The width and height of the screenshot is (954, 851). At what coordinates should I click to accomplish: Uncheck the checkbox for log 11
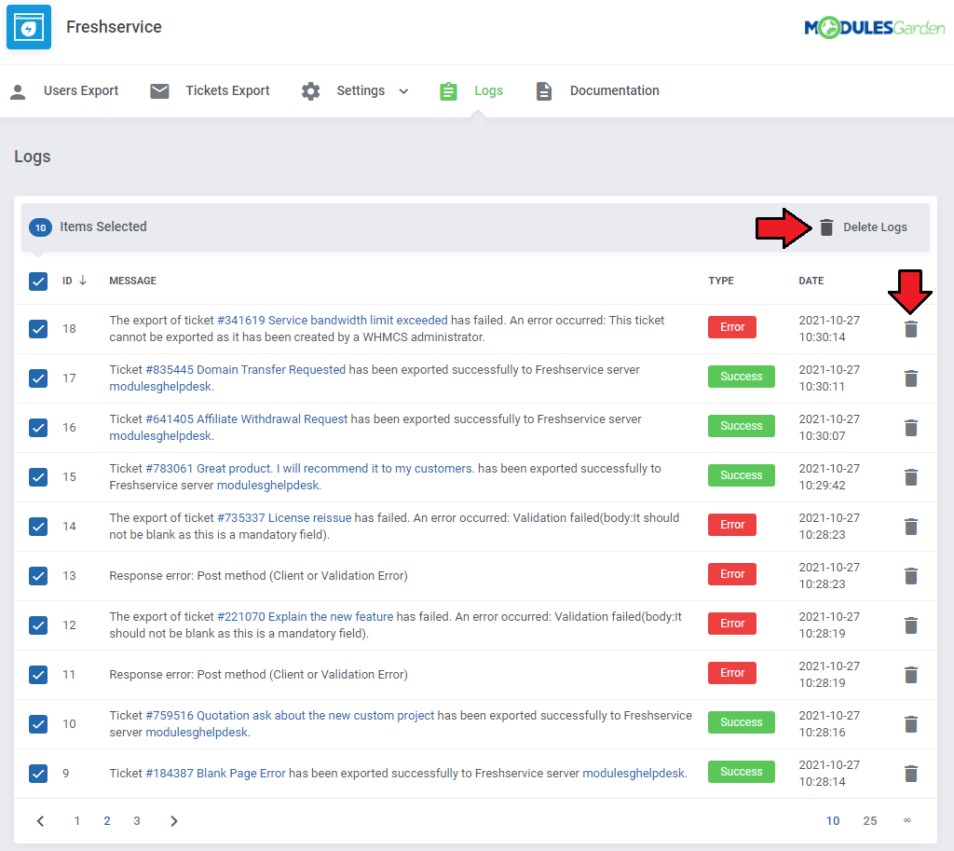[x=38, y=675]
